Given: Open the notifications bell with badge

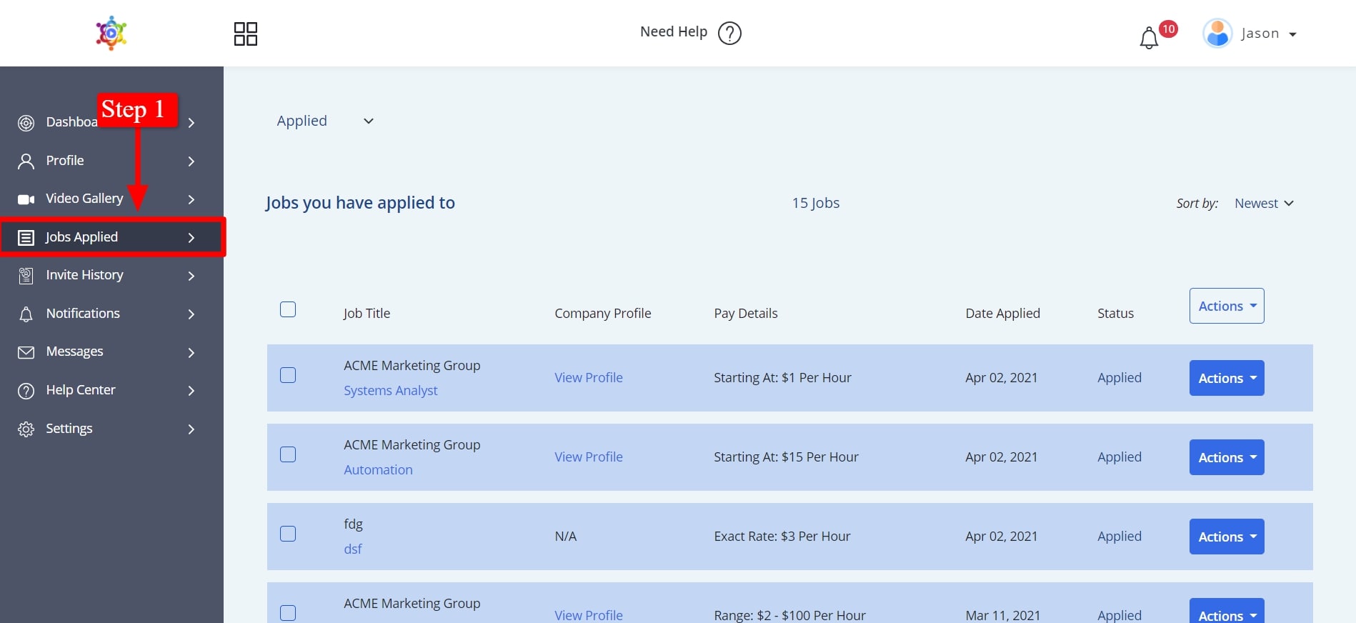Looking at the screenshot, I should coord(1149,38).
